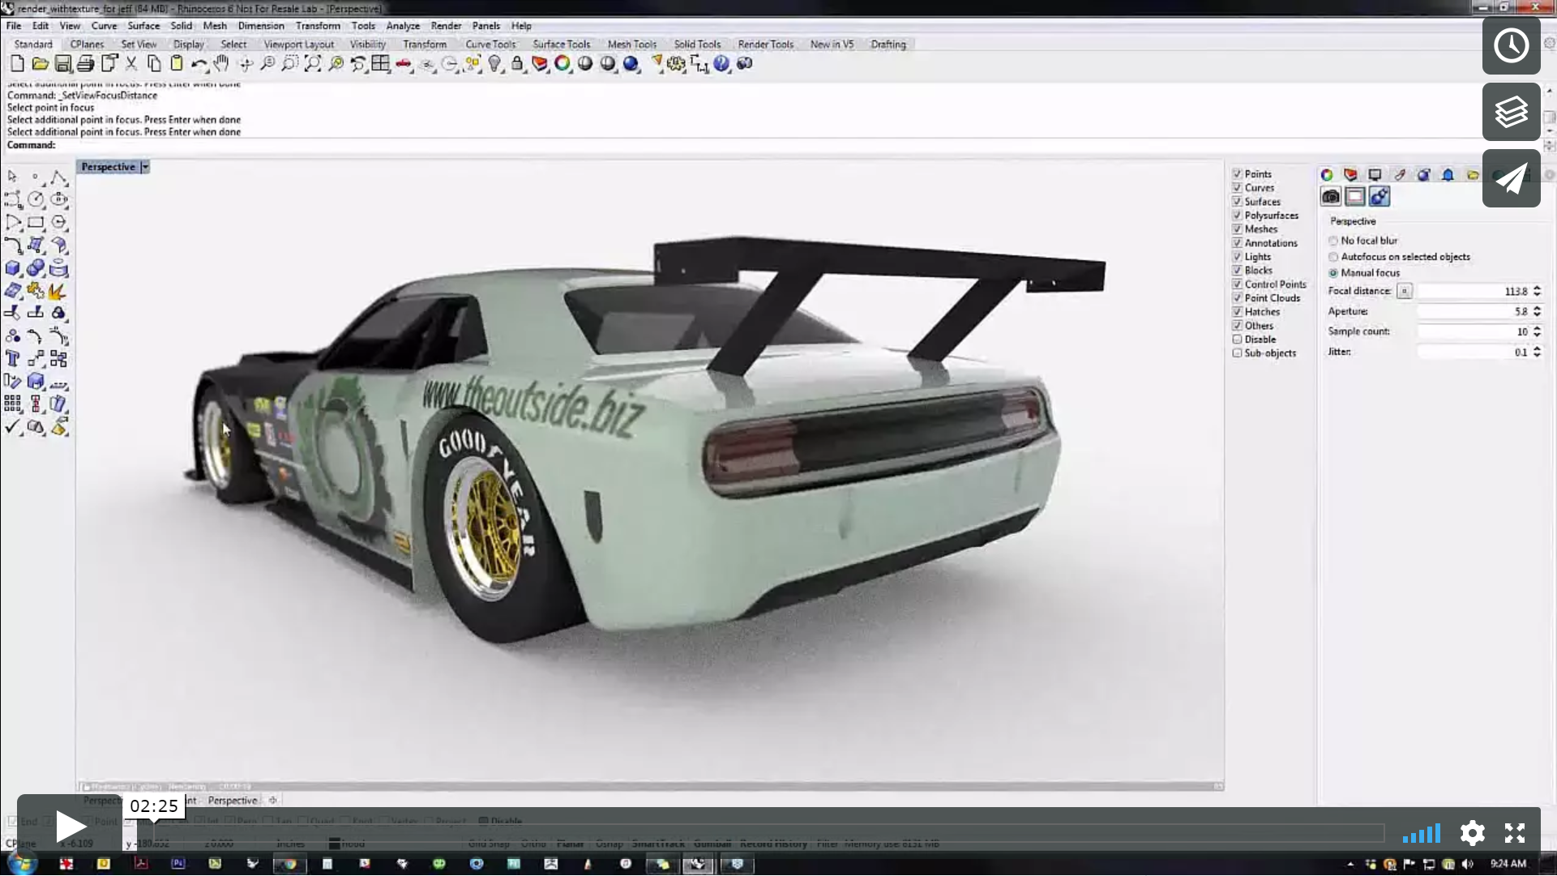Open Rhino options gear icon
The image size is (1557, 876).
pos(676,63)
